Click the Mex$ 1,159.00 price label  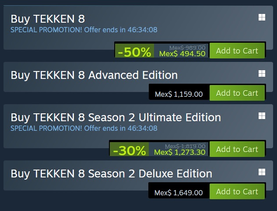click(x=179, y=94)
